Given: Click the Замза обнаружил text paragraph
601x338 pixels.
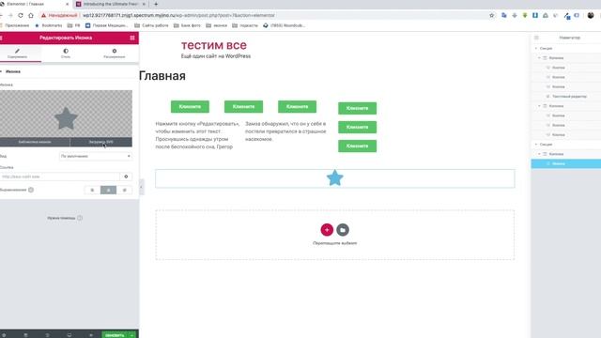Looking at the screenshot, I should pos(285,131).
